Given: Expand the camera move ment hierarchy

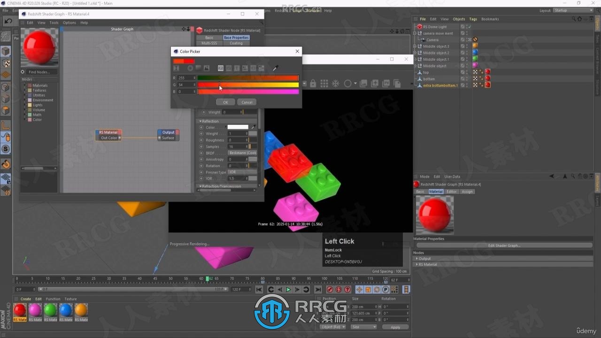Looking at the screenshot, I should pos(415,33).
